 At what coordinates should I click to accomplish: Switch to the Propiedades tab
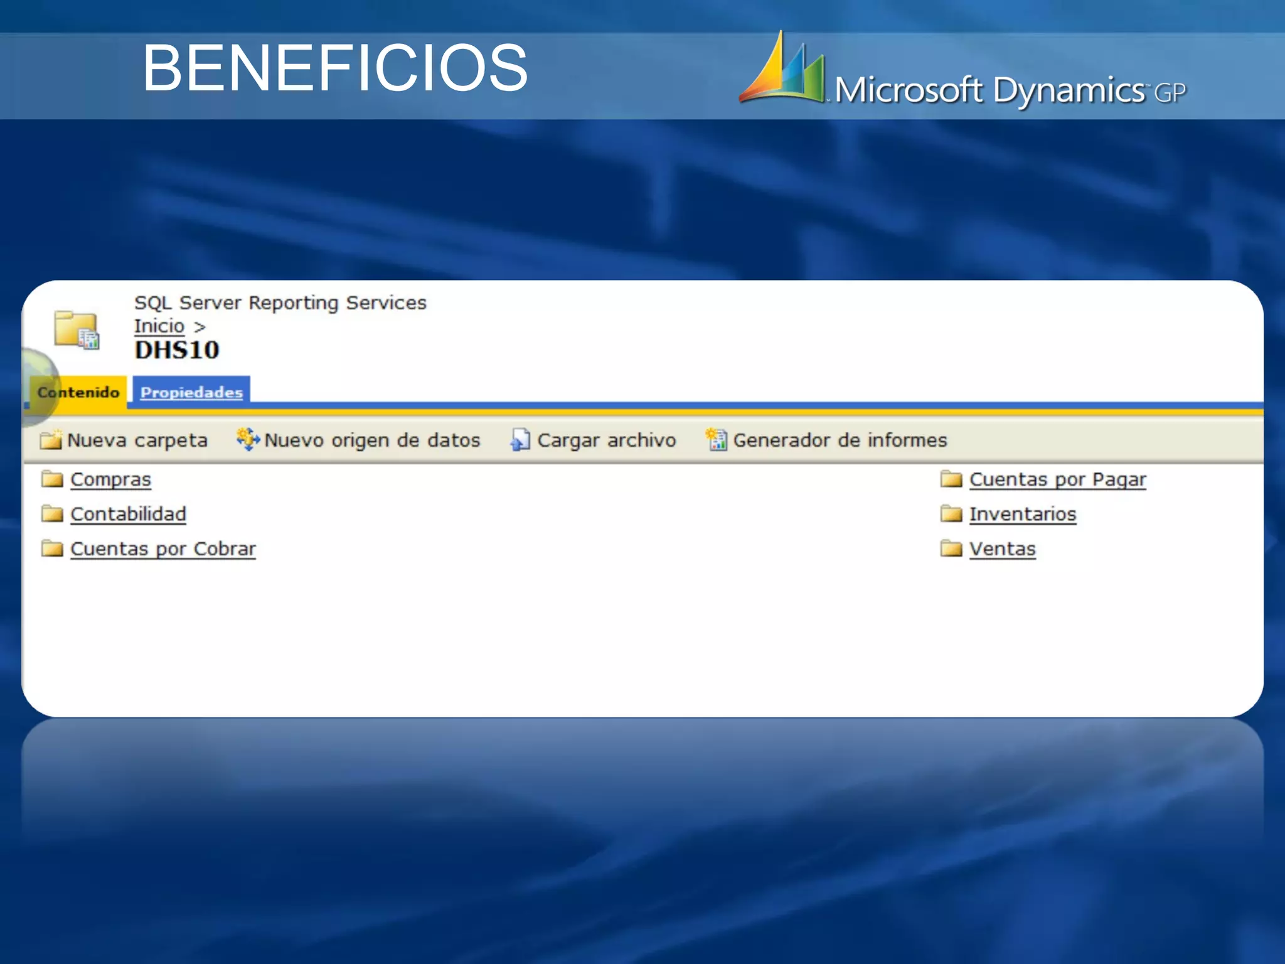[x=191, y=392]
